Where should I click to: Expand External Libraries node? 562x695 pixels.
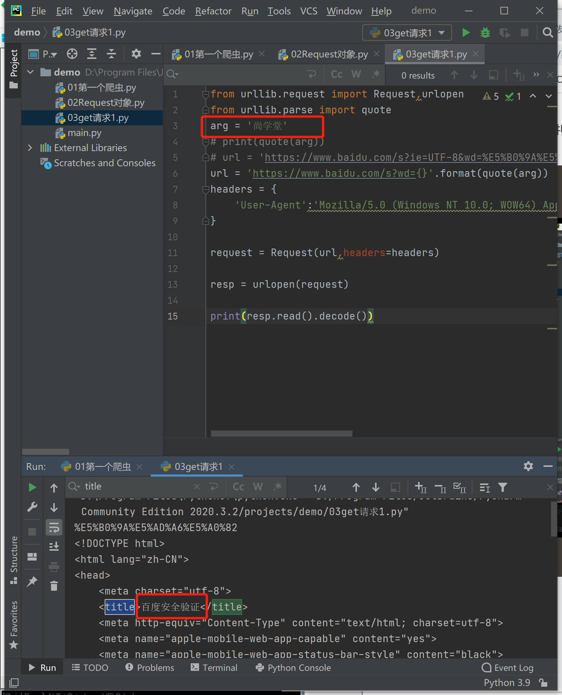coord(30,148)
